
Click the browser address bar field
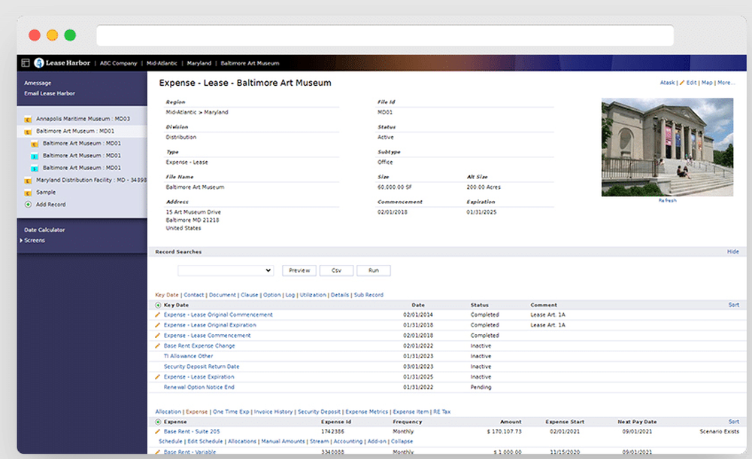(x=385, y=35)
